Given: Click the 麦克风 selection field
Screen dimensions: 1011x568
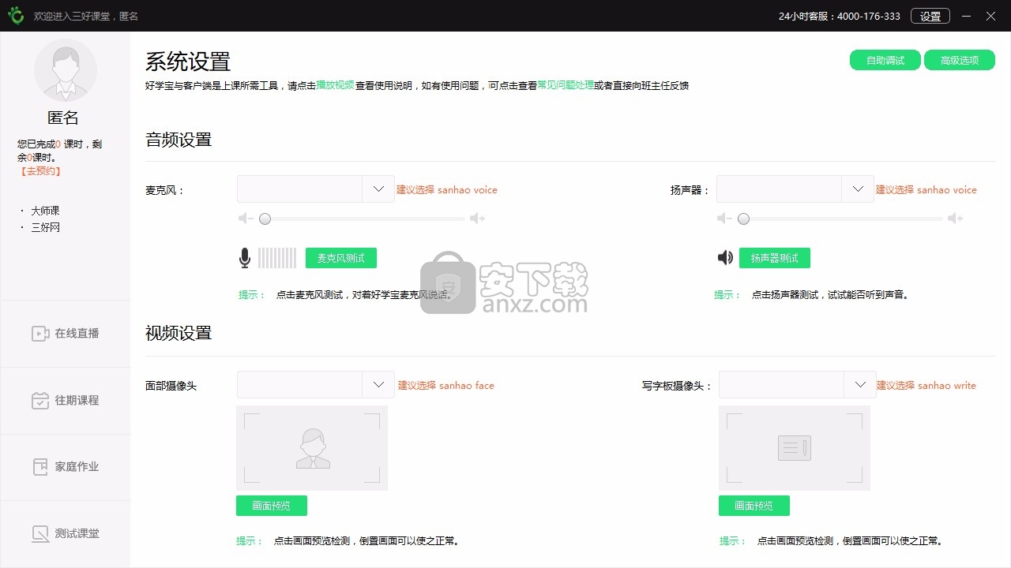Looking at the screenshot, I should [316, 189].
